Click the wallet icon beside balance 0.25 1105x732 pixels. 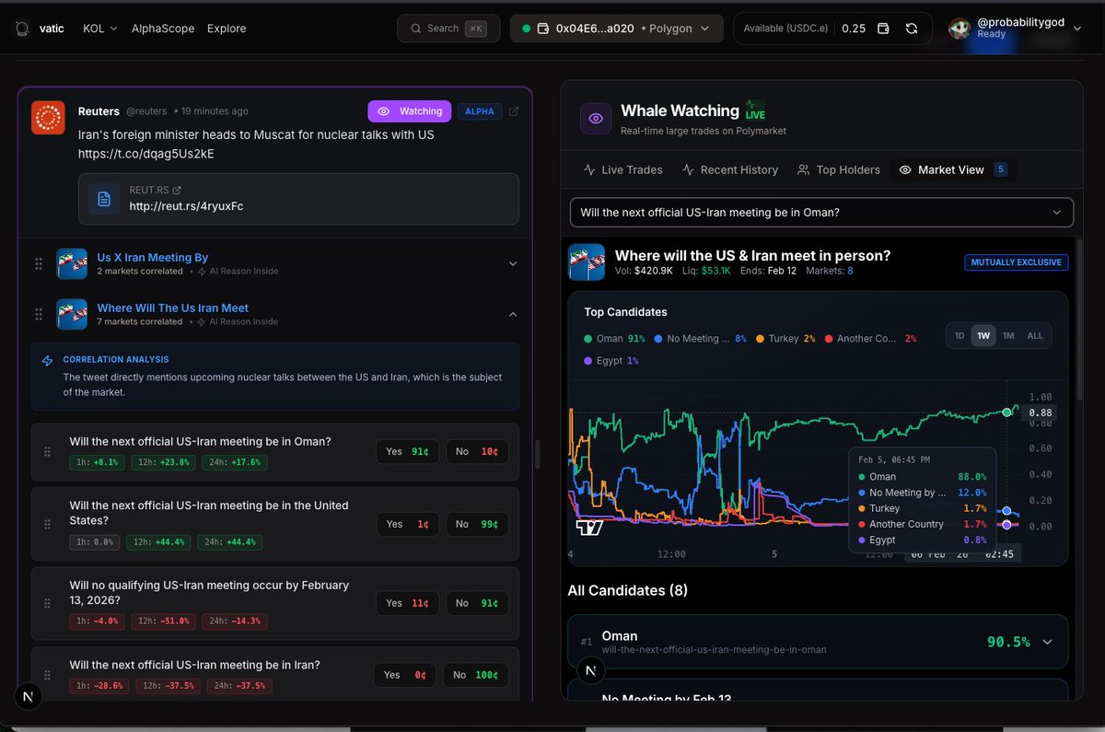(883, 29)
